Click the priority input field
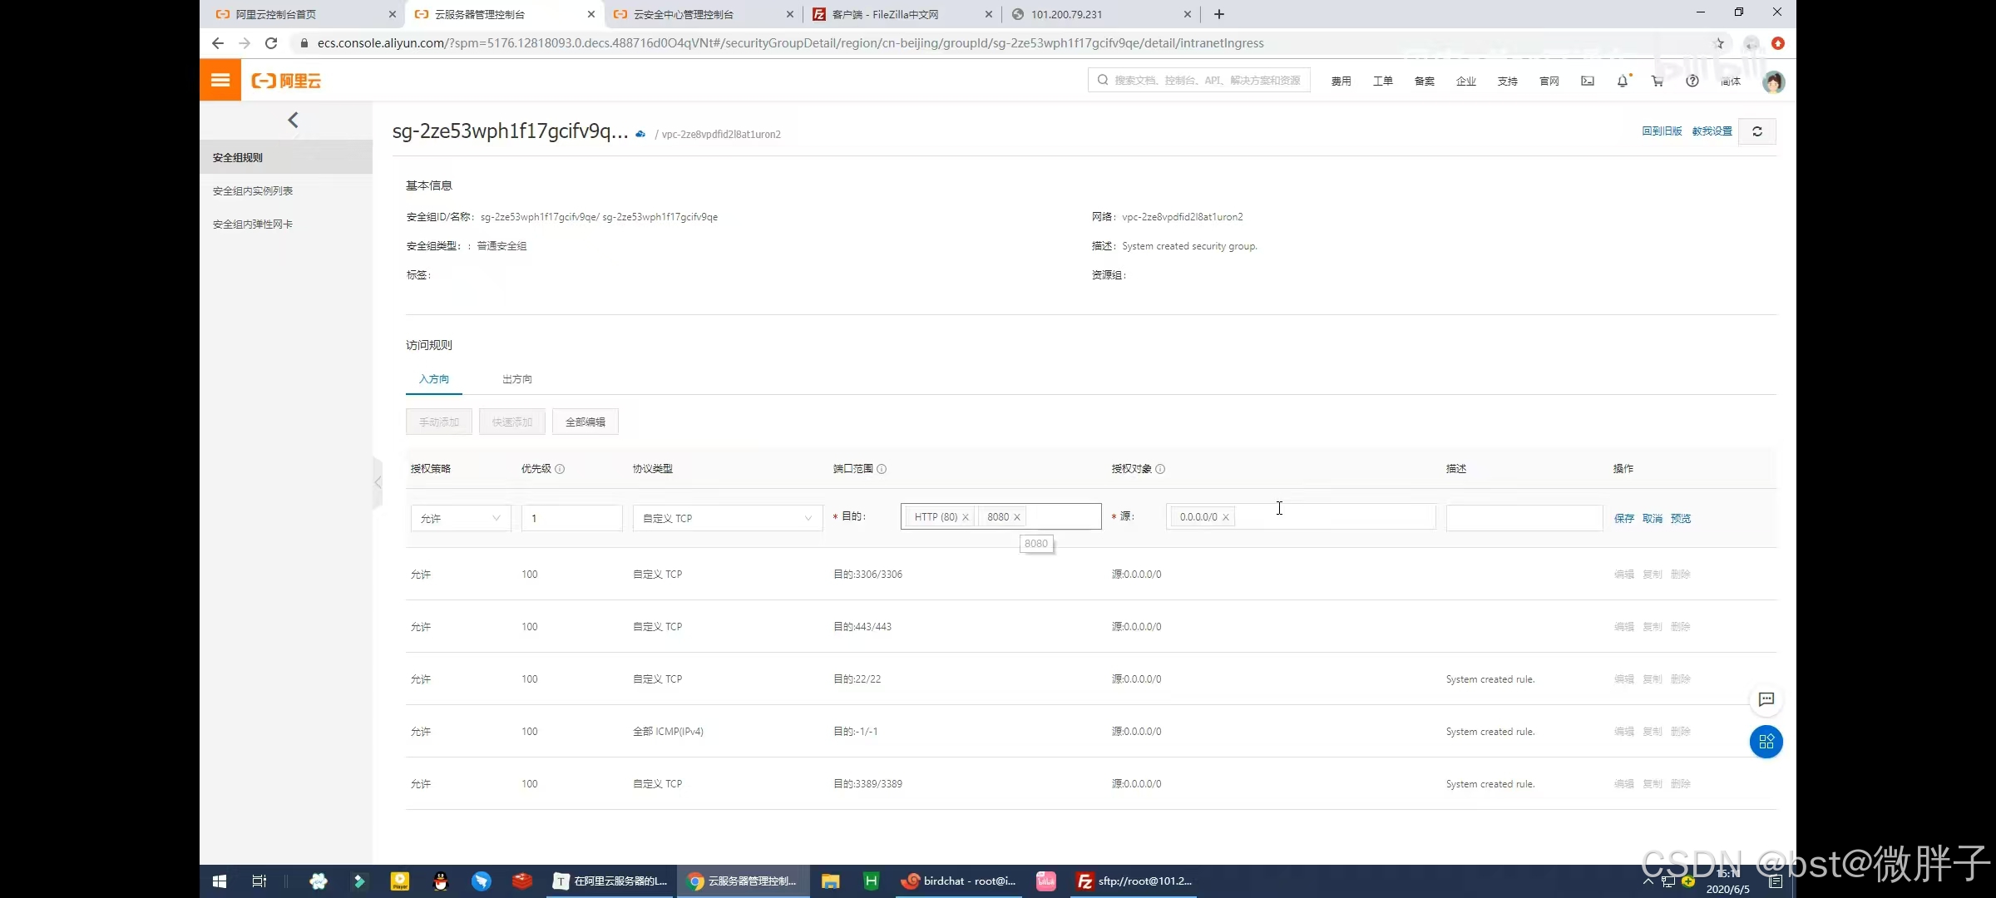Image resolution: width=1996 pixels, height=898 pixels. click(x=572, y=518)
